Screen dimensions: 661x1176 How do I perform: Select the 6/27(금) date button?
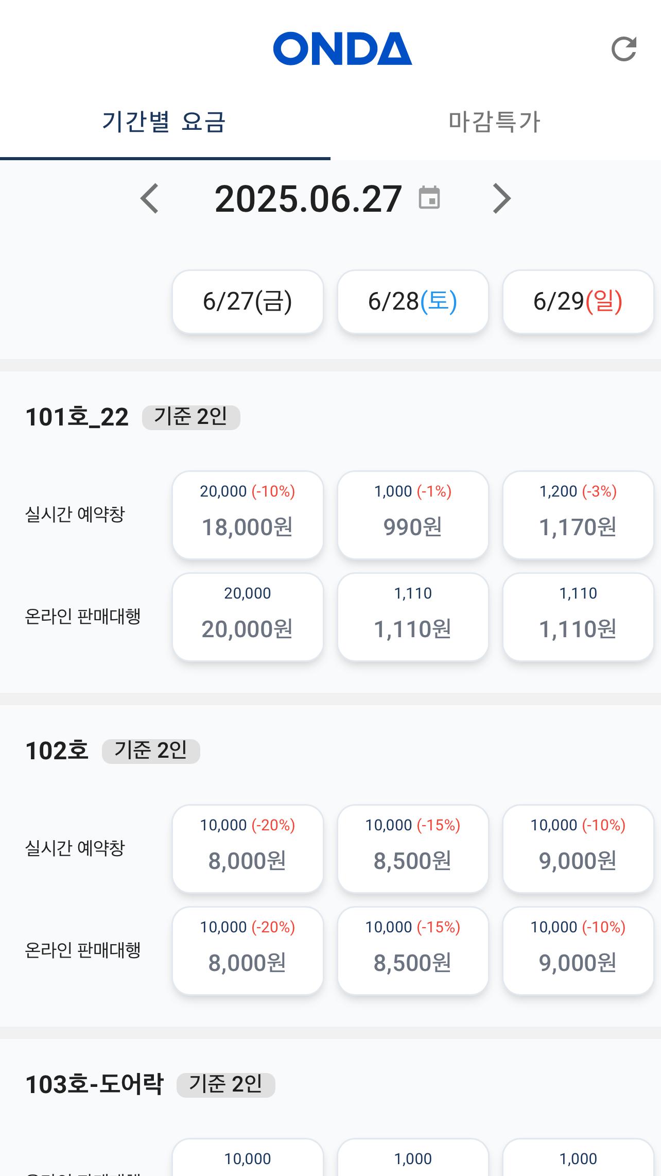pos(248,302)
